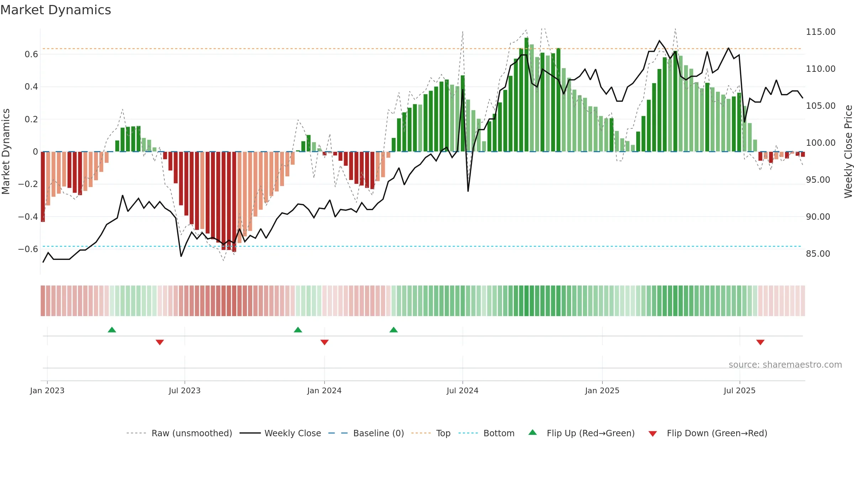Click the Jan 2023 x-axis label
The height and width of the screenshot is (480, 854).
[47, 390]
